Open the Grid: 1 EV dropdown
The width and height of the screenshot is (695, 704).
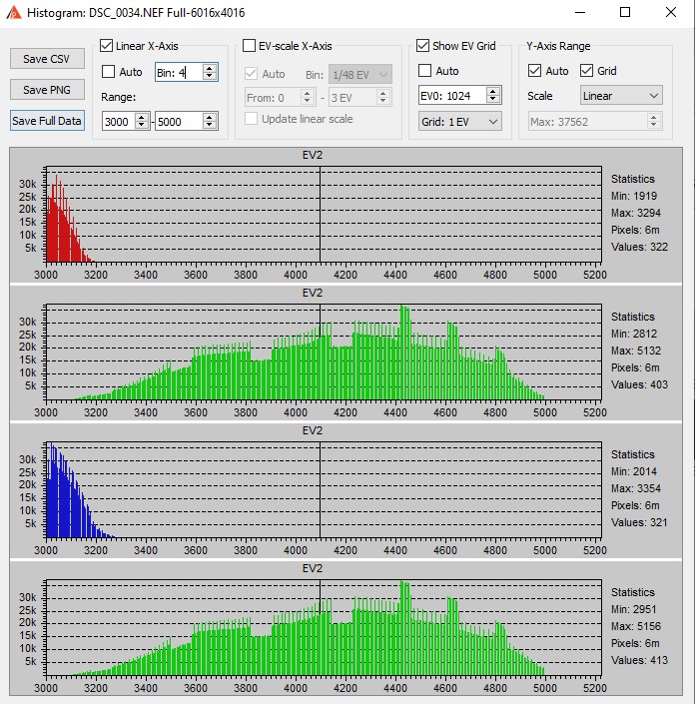click(x=460, y=121)
